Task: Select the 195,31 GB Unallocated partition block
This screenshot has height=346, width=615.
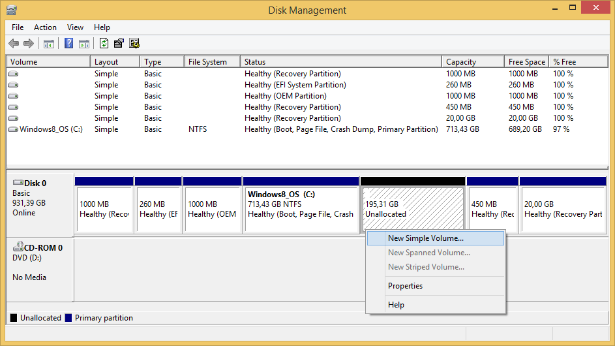Action: [412, 209]
